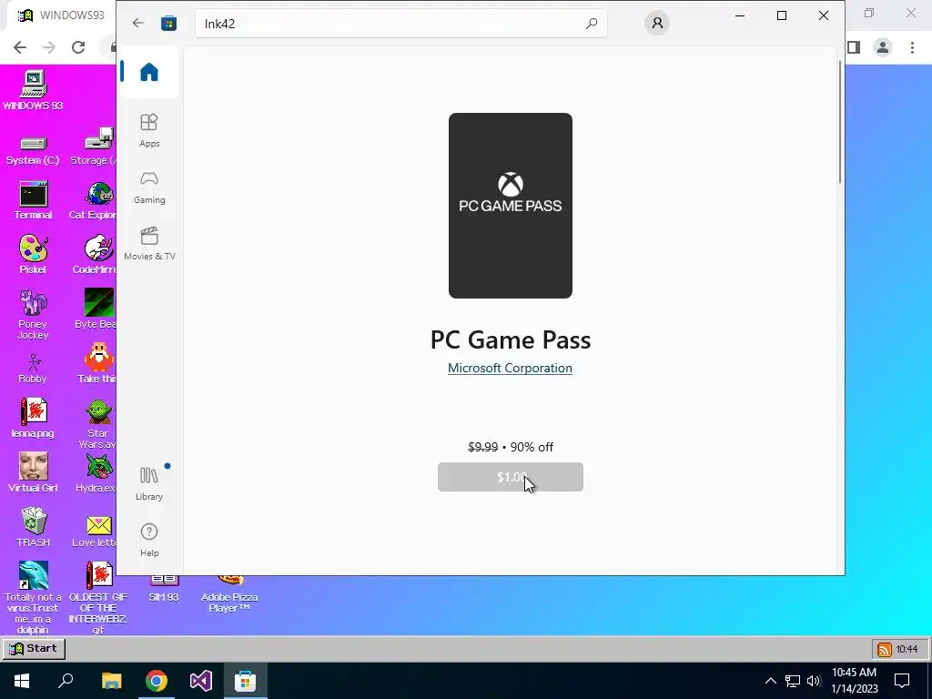Click the browser back arrow
Image resolution: width=932 pixels, height=699 pixels.
coord(20,47)
